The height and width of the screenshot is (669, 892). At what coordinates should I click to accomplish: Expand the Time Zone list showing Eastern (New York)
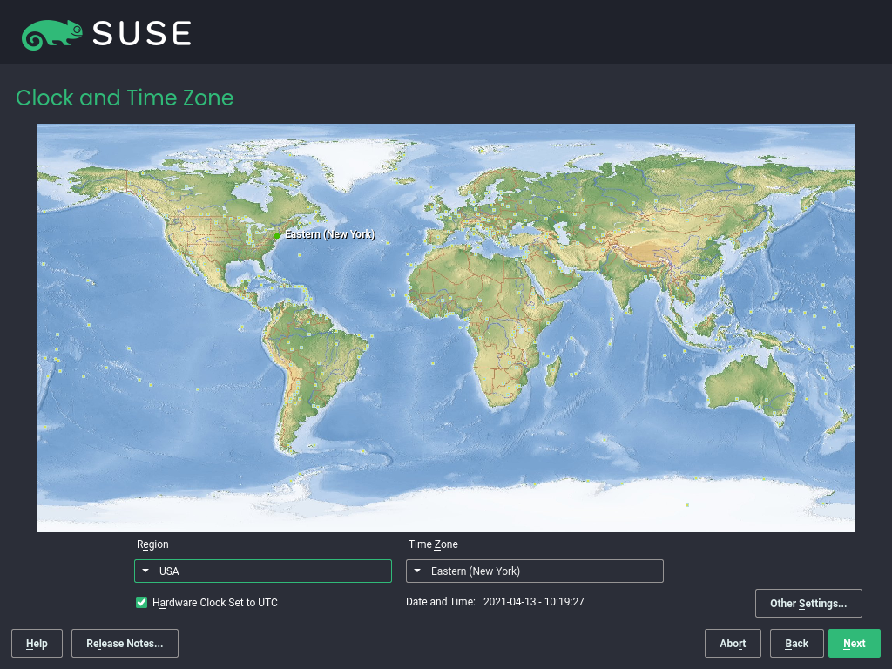click(535, 571)
